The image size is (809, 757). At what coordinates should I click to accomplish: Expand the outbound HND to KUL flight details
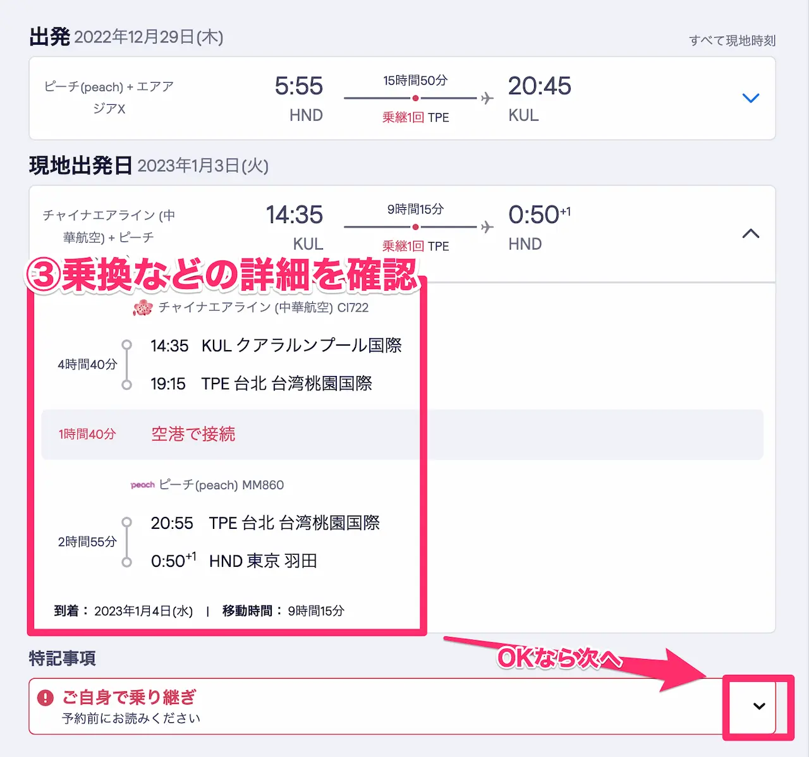click(x=750, y=98)
